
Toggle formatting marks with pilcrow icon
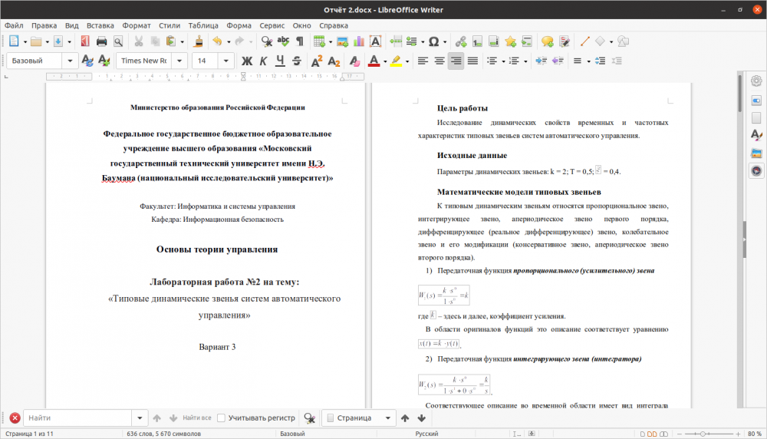[x=299, y=41]
